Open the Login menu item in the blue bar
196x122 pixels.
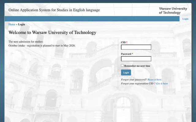click(x=185, y=19)
